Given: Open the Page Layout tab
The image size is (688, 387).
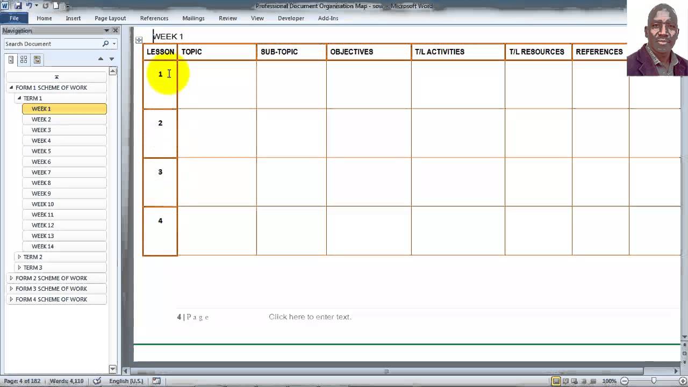Looking at the screenshot, I should [x=110, y=18].
